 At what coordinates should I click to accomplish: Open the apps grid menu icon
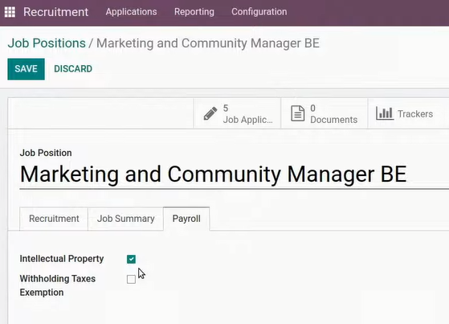pos(10,12)
